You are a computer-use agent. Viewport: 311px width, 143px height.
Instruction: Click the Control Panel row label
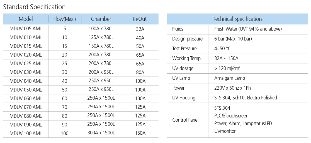coord(185,120)
